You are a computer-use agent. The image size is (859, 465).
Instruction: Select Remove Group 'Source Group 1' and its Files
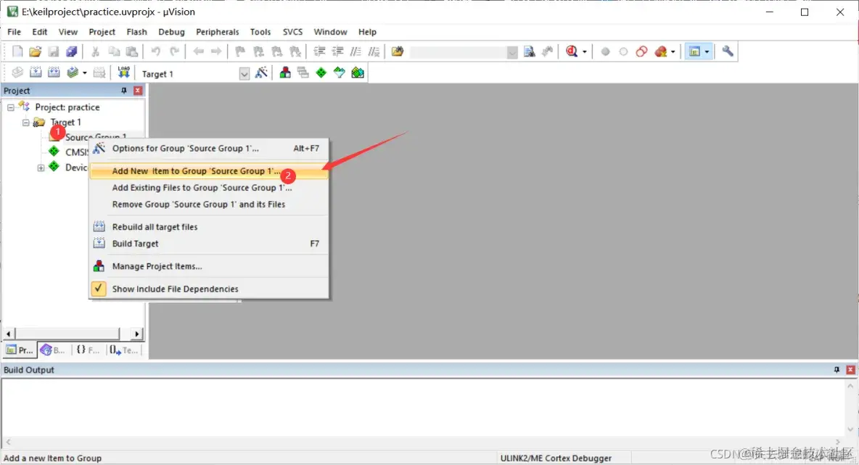(x=209, y=205)
